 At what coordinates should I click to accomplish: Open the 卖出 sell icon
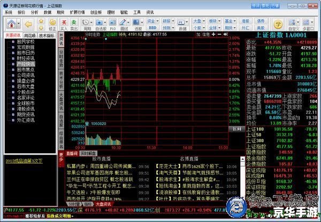[x=74, y=24]
